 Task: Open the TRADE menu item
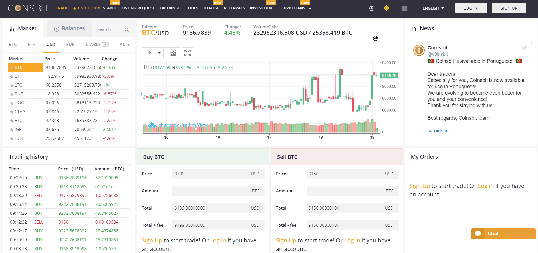pos(62,8)
